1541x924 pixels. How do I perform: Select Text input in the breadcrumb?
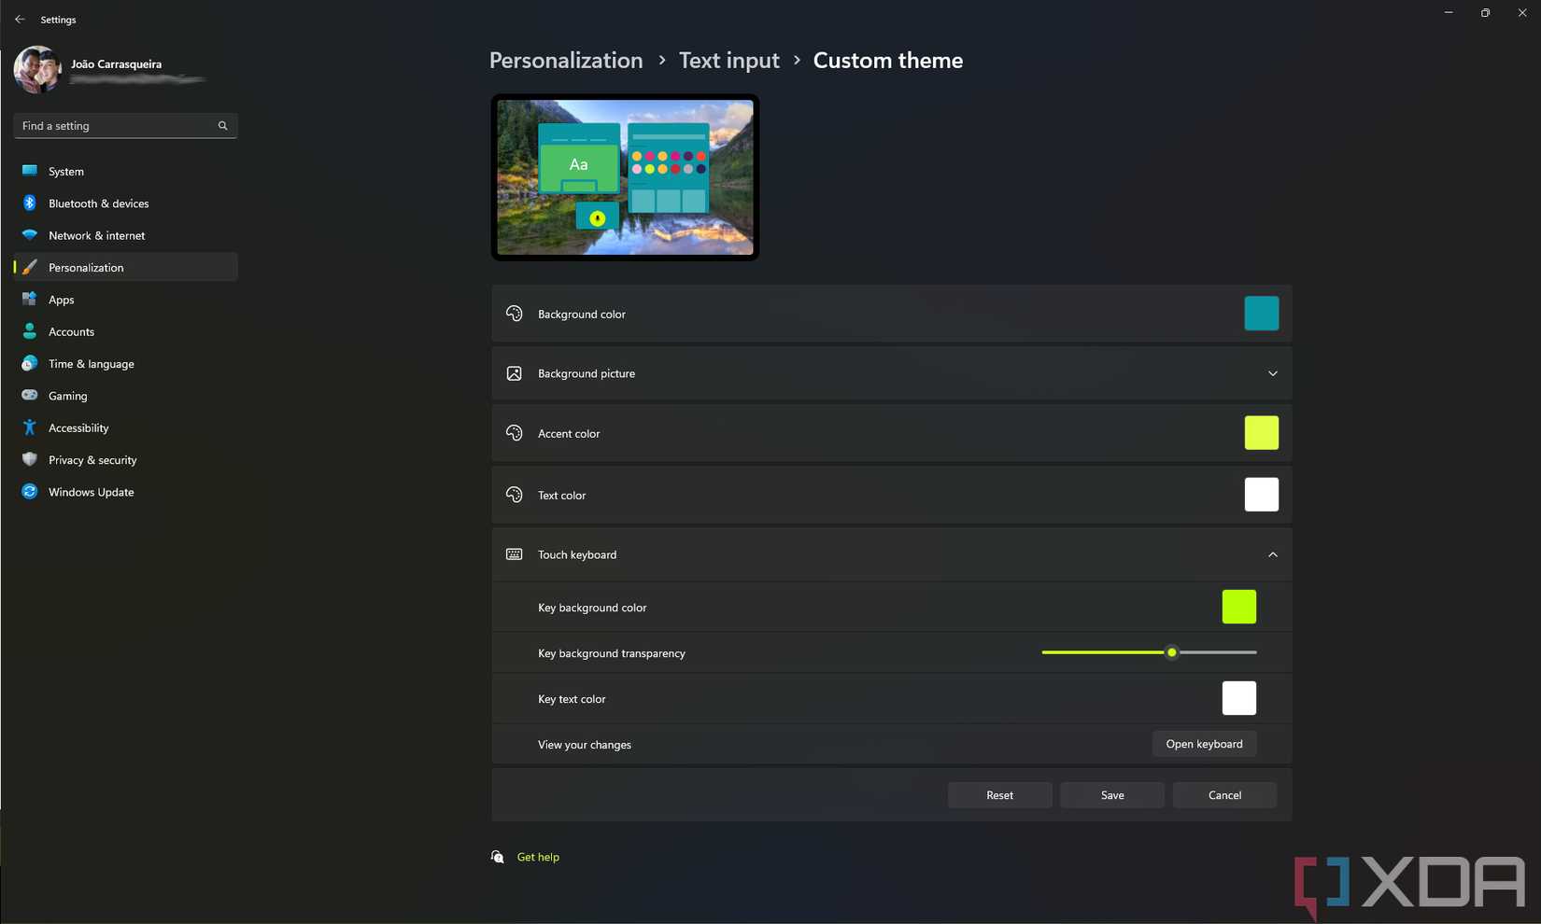pyautogui.click(x=728, y=60)
